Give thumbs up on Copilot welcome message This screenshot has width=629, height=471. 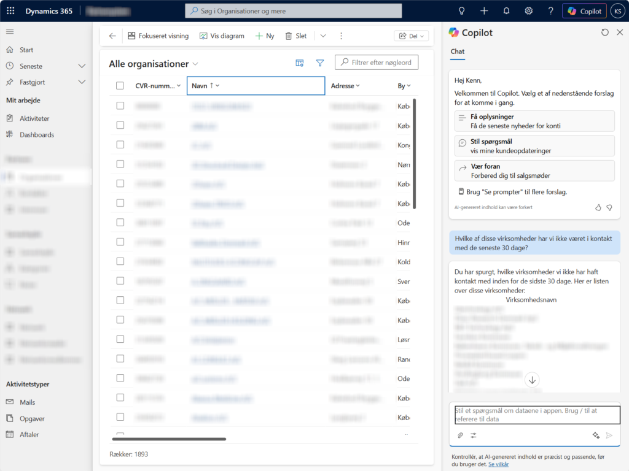(x=598, y=207)
